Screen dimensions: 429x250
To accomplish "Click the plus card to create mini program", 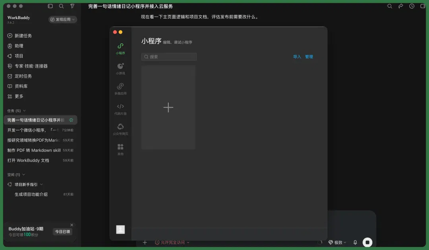I will 168,107.
